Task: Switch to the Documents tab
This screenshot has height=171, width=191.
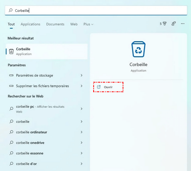Action: click(x=55, y=24)
